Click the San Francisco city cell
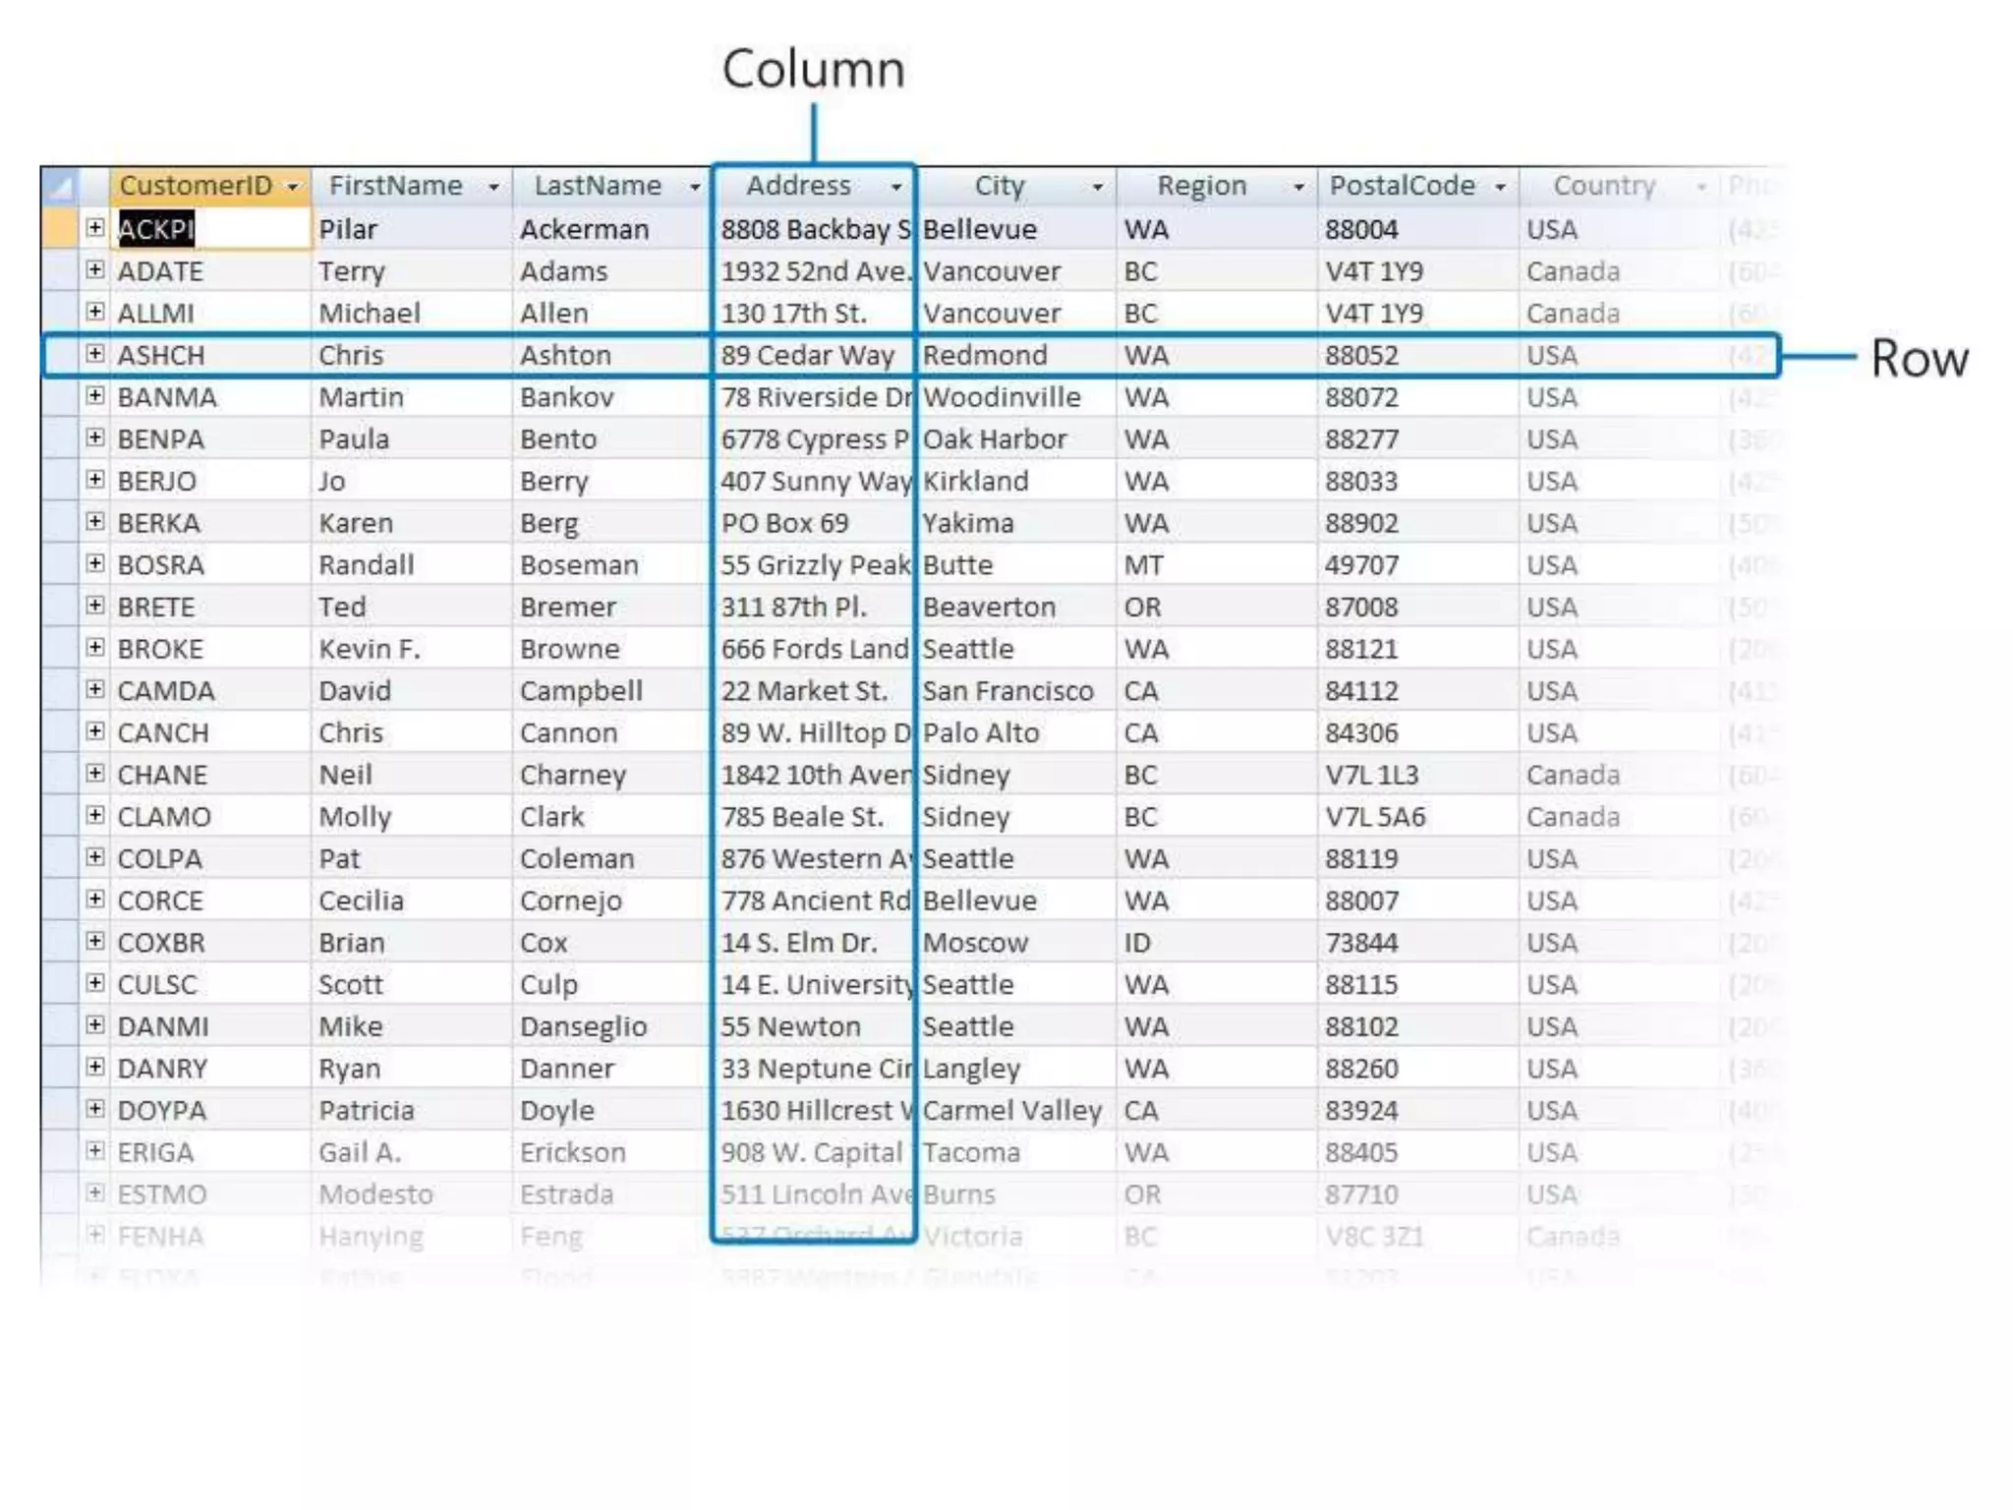Viewport: 2013px width, 1510px height. pos(1007,691)
